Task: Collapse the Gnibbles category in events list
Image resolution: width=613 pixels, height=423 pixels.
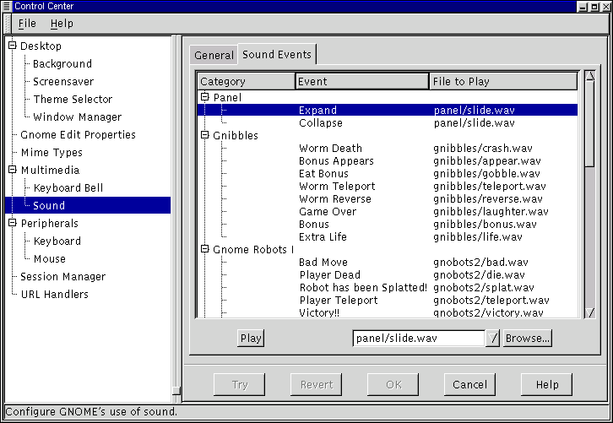Action: [204, 135]
